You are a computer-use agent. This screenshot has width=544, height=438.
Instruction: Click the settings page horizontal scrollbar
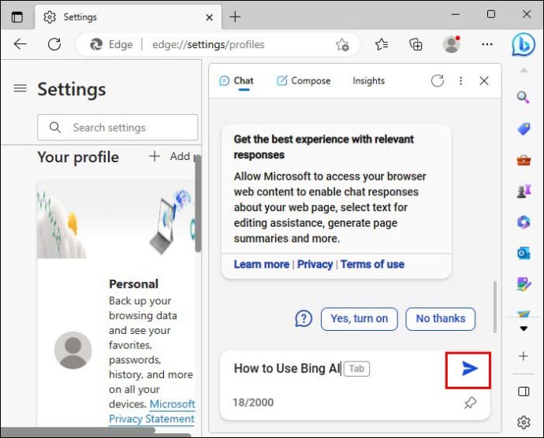[x=78, y=430]
